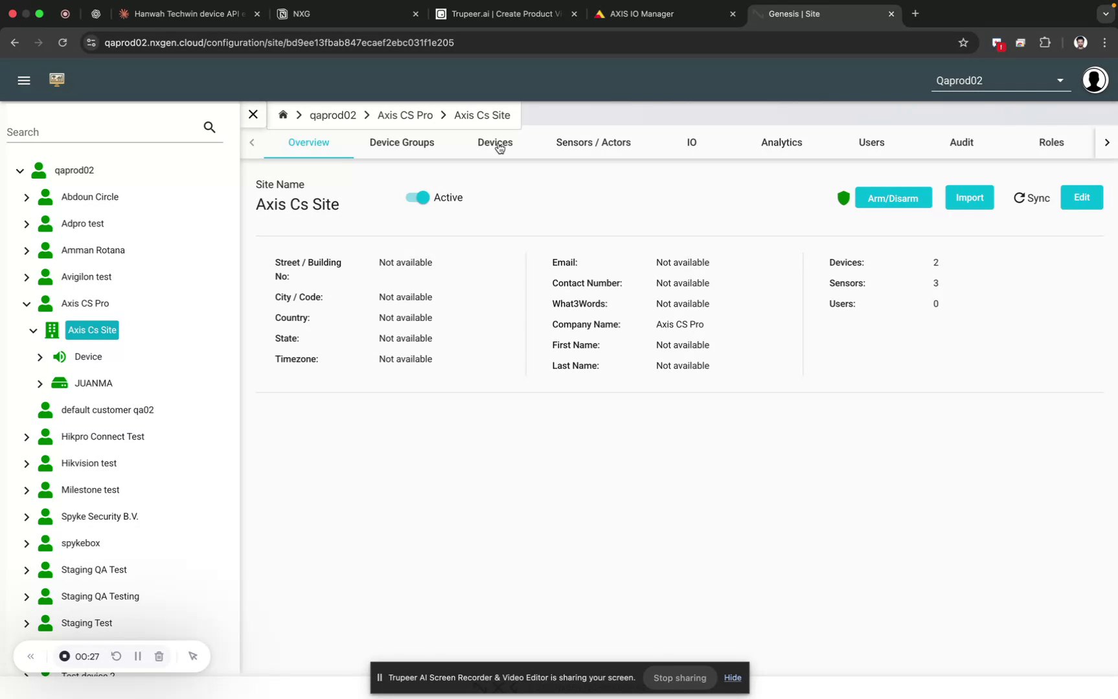Click the home icon in the breadcrumb
The image size is (1118, 699).
[283, 114]
